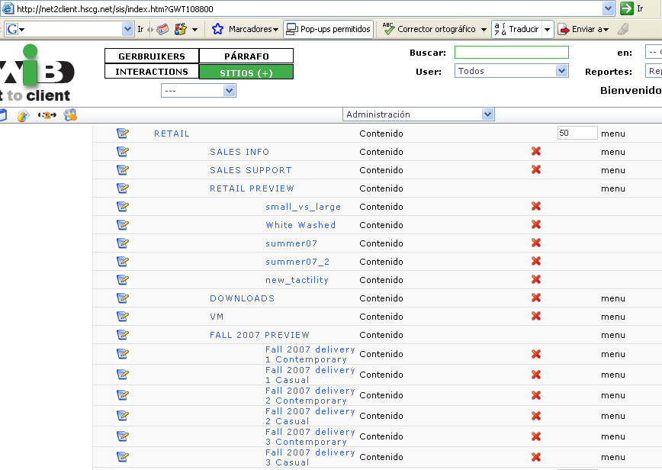The width and height of the screenshot is (662, 470).
Task: Click 'menu' on the VM row
Action: tap(613, 317)
